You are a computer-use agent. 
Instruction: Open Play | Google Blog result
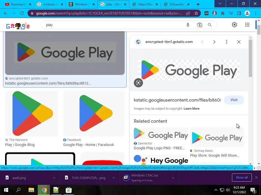[20, 145]
